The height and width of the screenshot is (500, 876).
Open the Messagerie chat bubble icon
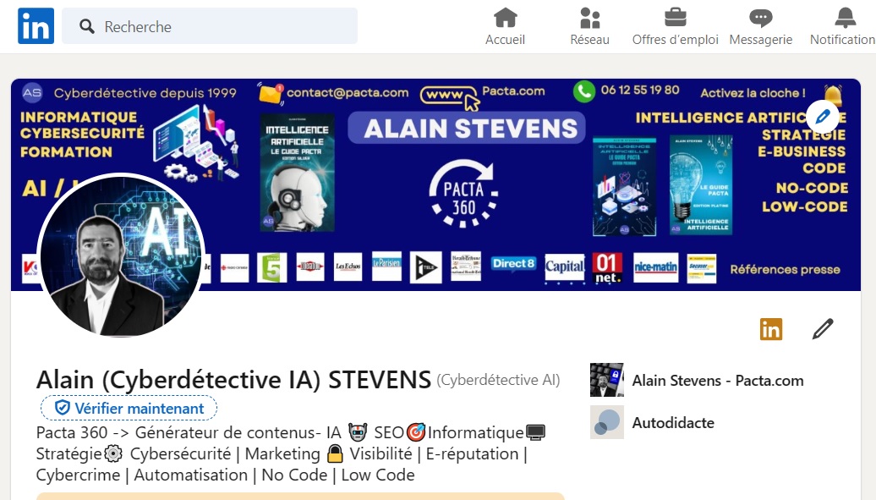(x=760, y=18)
